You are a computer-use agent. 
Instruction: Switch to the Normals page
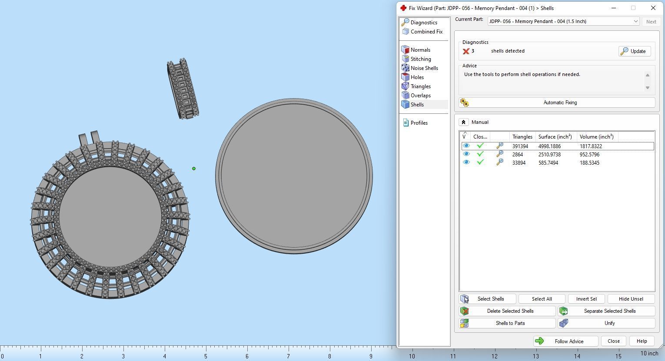pos(420,50)
